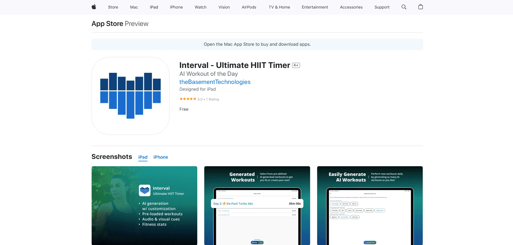Screen dimensions: 513x245
Task: Switch to the iPhone screenshots tab
Action: click(161, 157)
